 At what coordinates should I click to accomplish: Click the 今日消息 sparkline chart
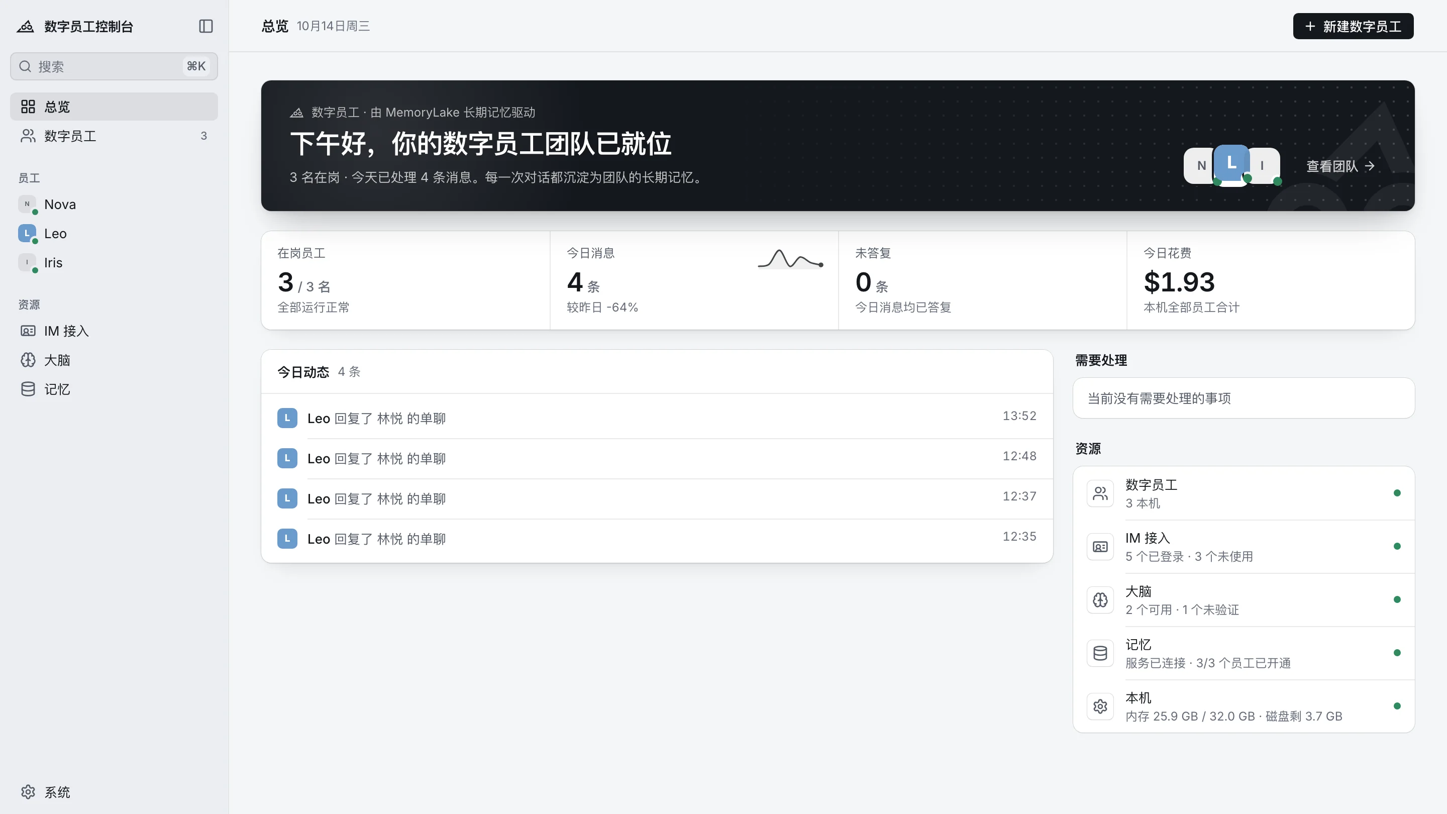tap(790, 260)
